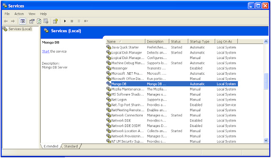Open the Action menu
Screen dimensions: 271x158
pos(19,14)
